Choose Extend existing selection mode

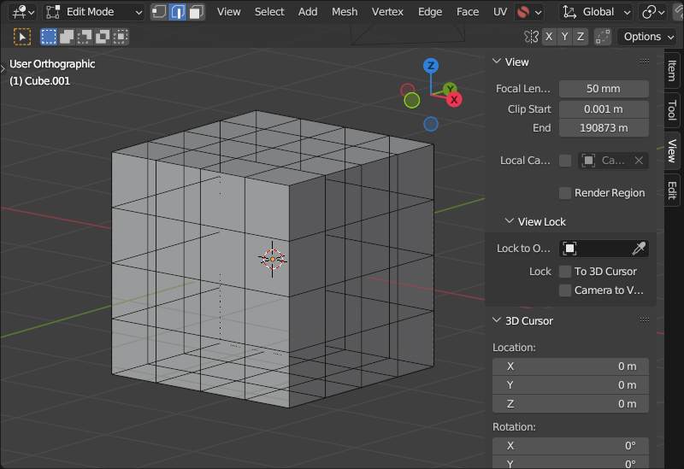[67, 37]
